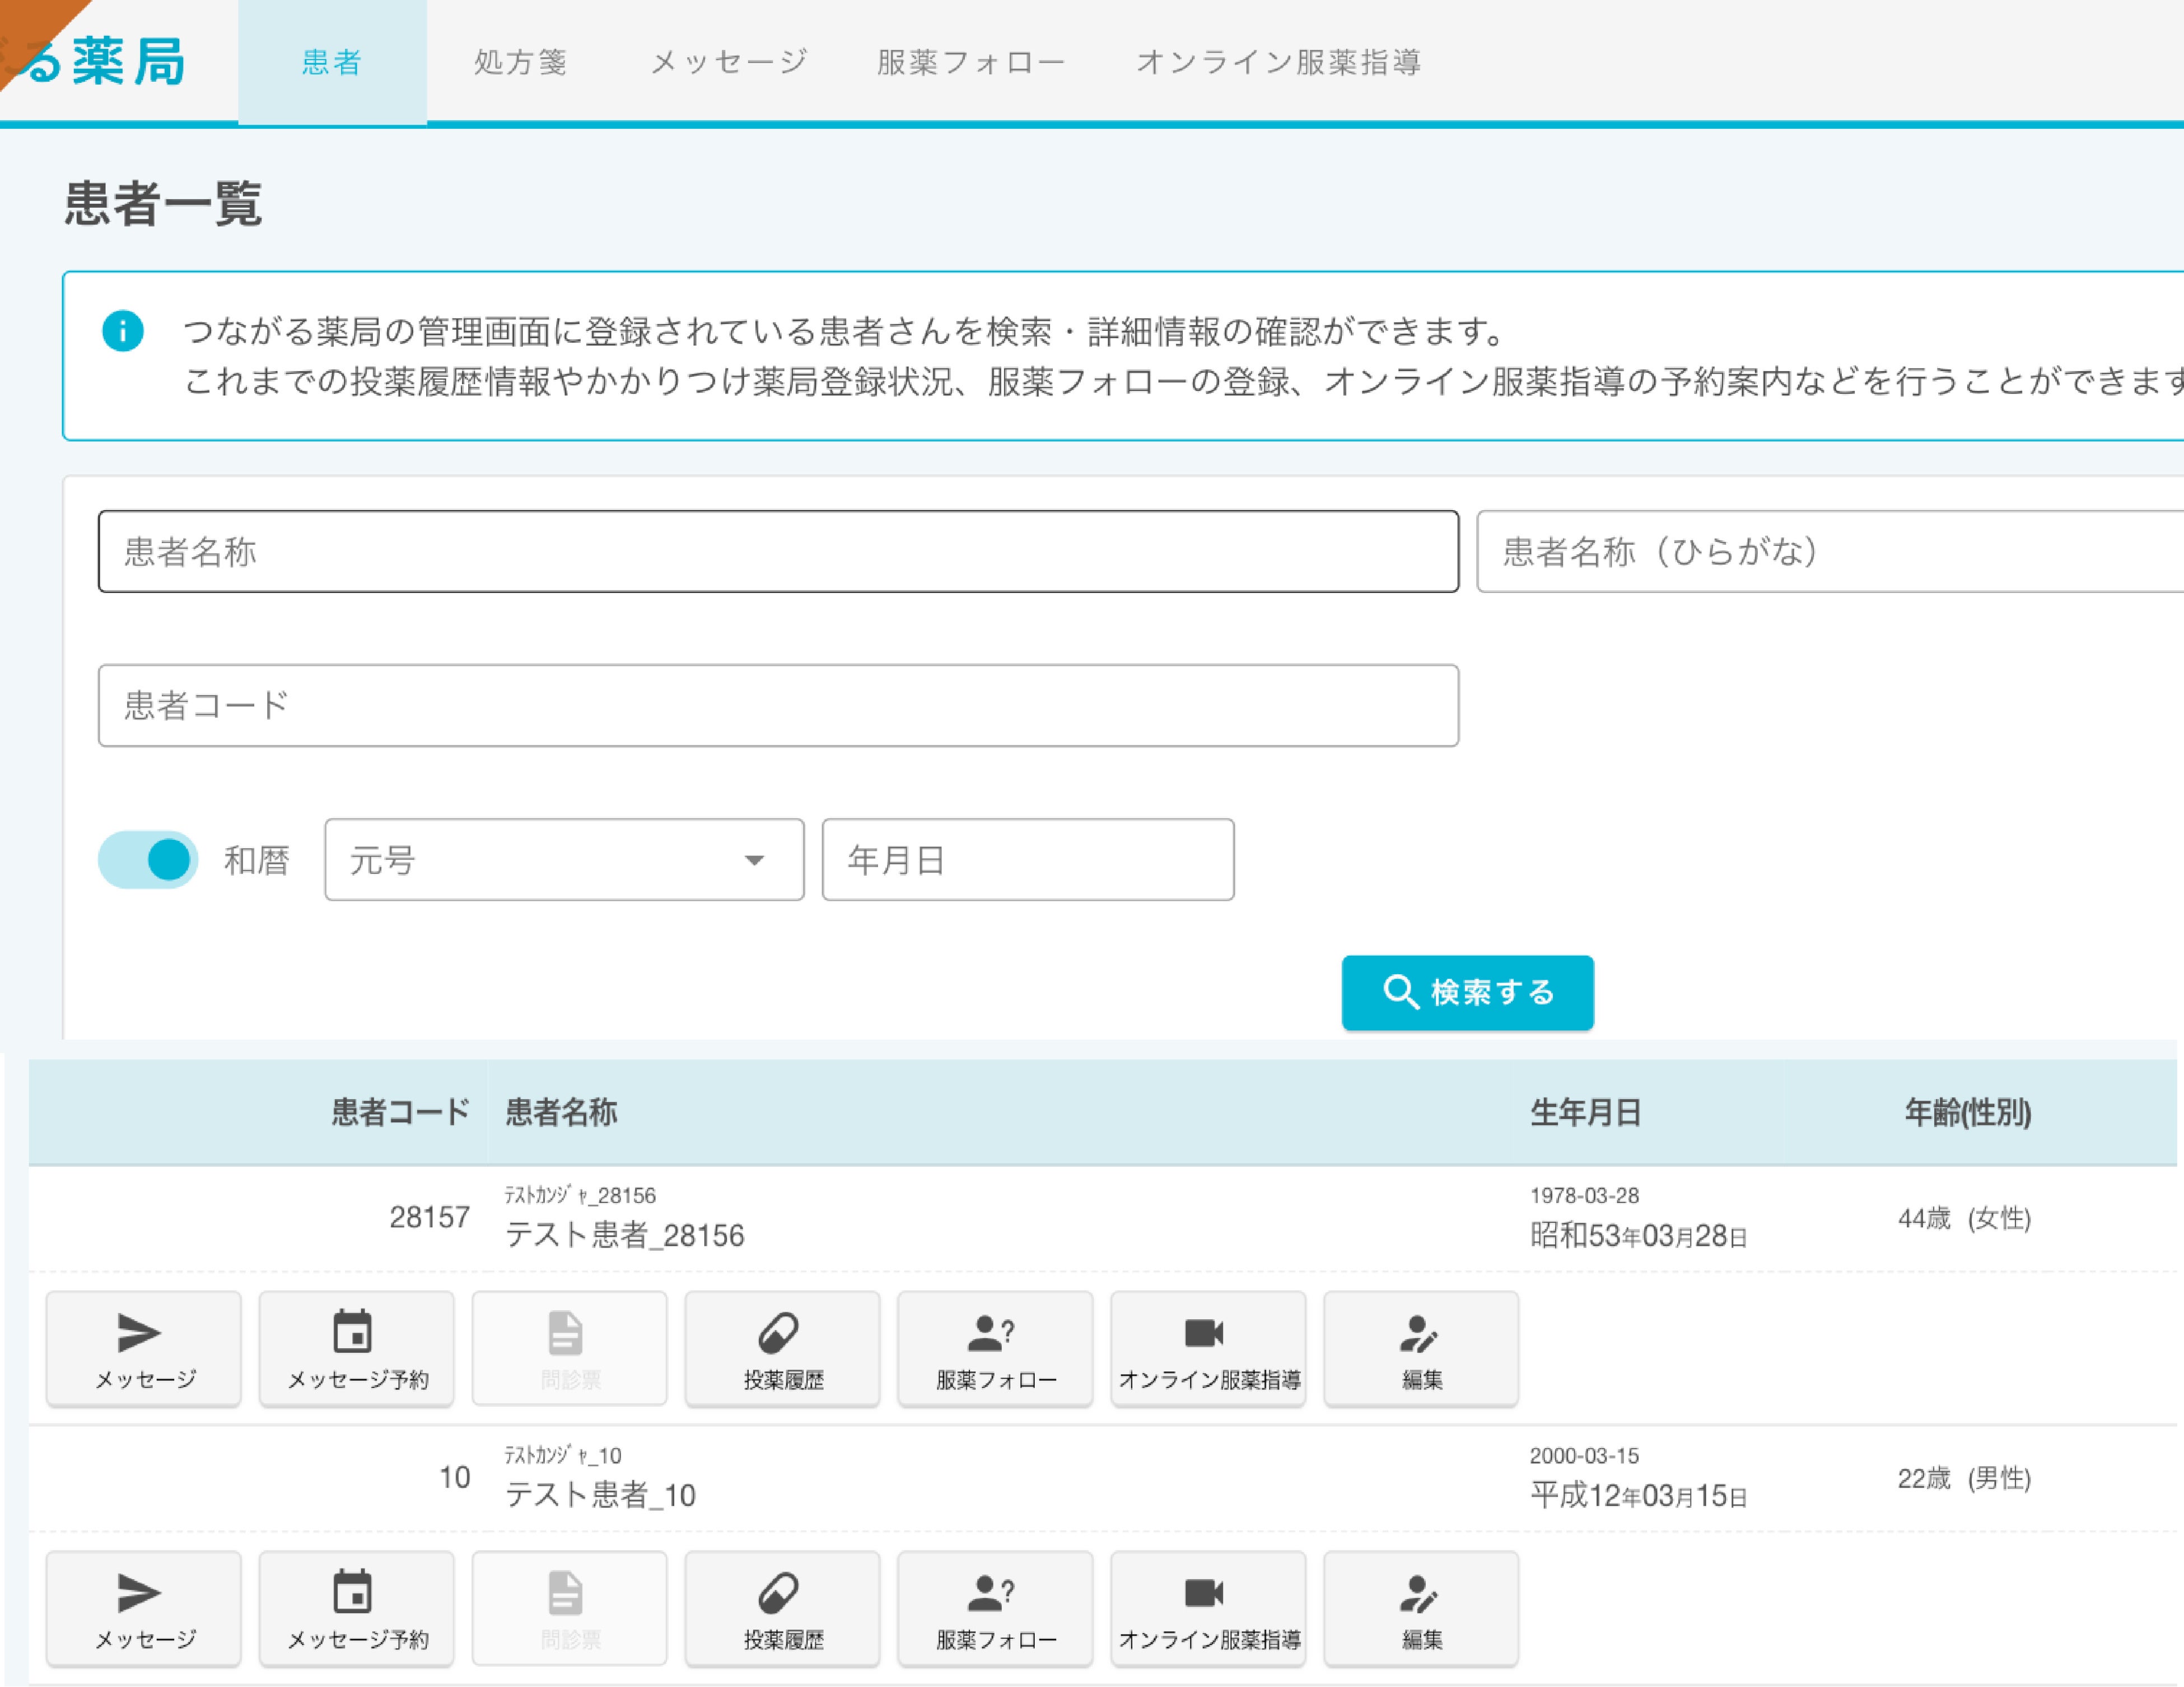Open オンライン服薬指導 for テスト患者_10
2184x1687 pixels.
tap(1208, 1608)
